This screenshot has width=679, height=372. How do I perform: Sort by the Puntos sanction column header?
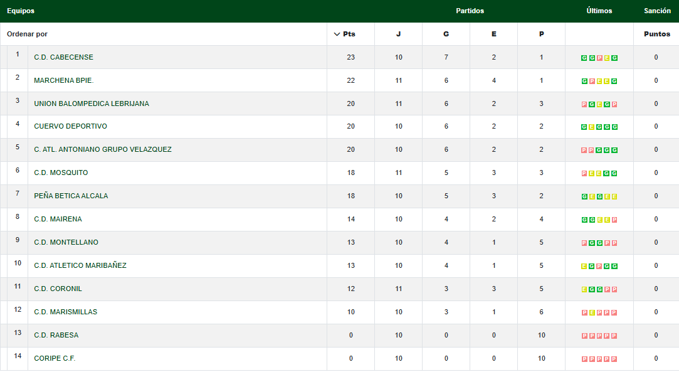[x=656, y=34]
